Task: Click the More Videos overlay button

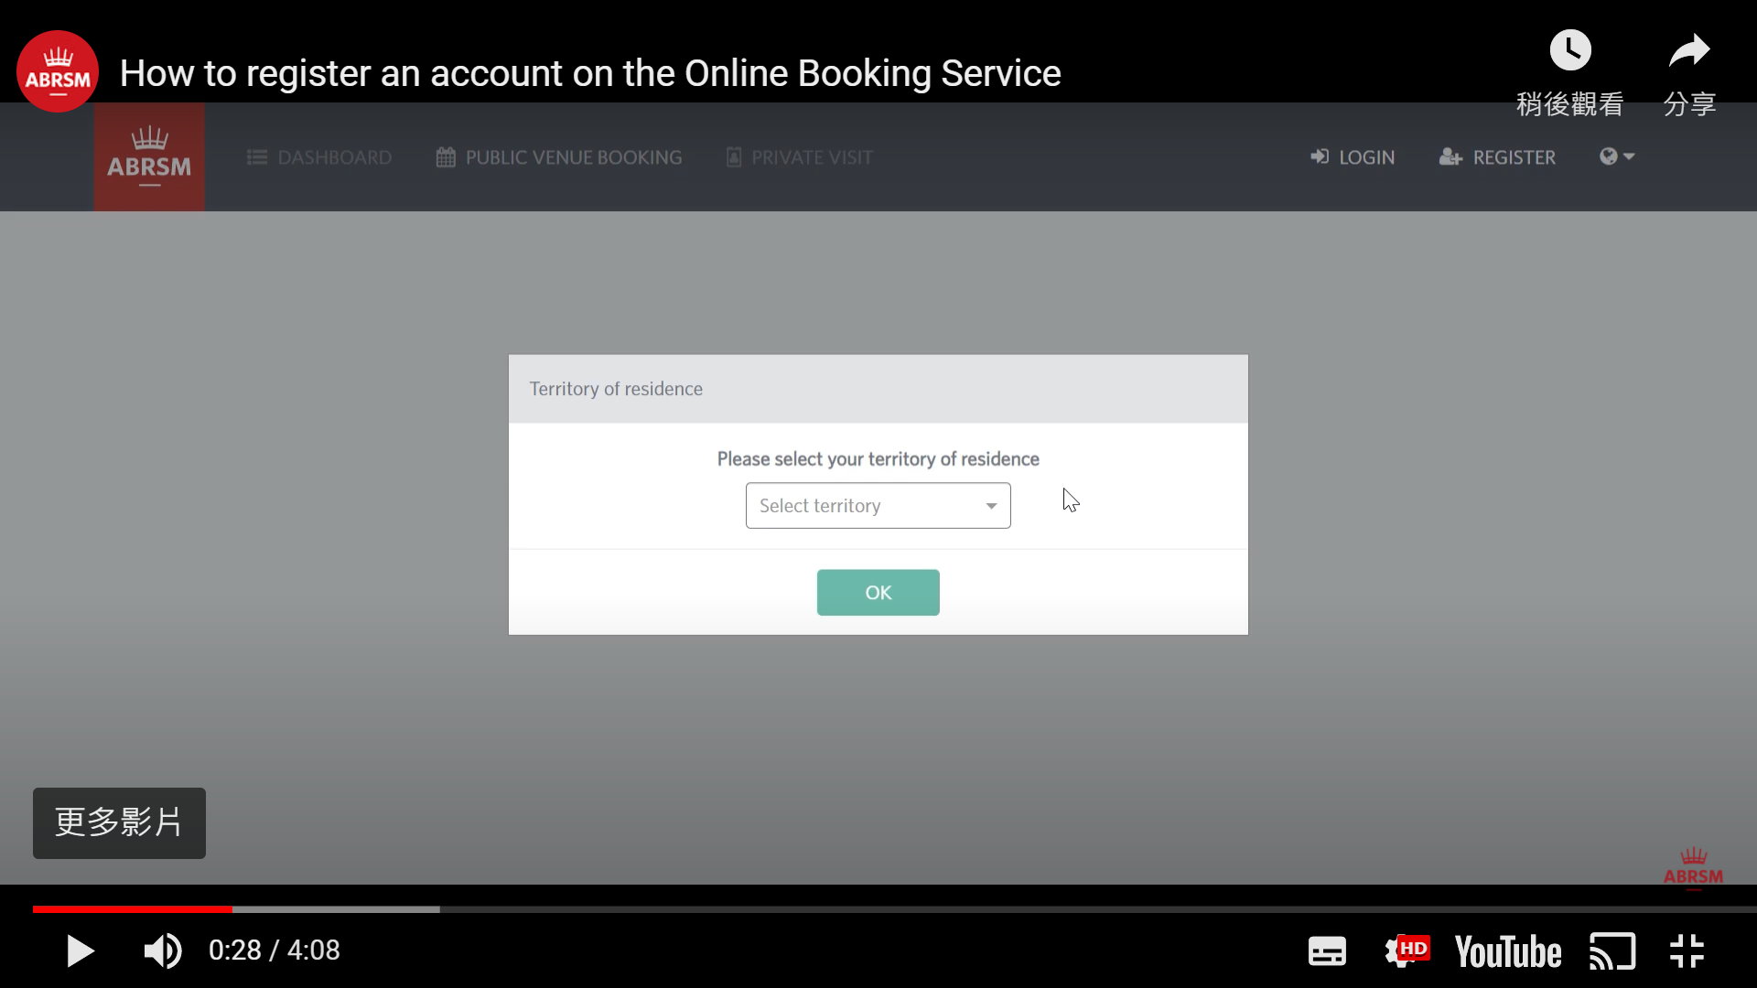Action: pyautogui.click(x=119, y=822)
